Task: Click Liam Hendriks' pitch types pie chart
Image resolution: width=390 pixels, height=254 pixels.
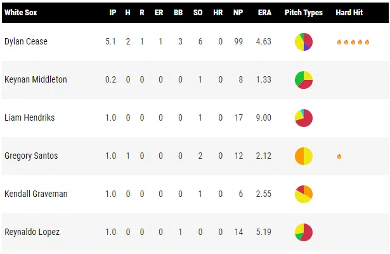Action: point(303,118)
